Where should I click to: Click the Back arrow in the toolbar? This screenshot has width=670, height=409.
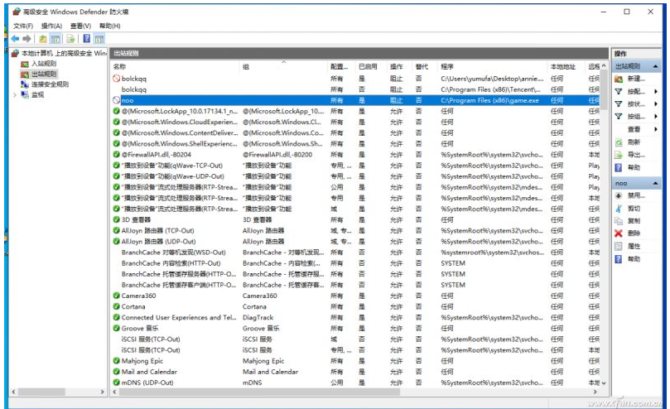tap(16, 39)
